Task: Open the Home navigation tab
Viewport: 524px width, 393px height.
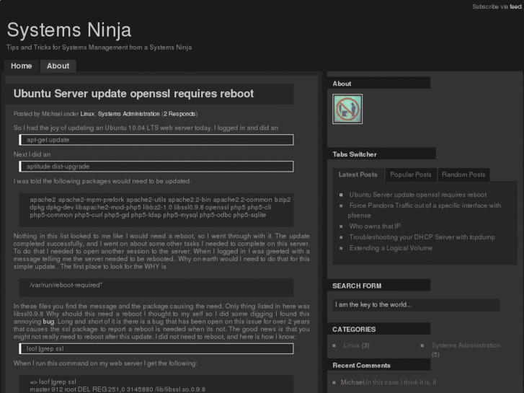Action: pyautogui.click(x=22, y=66)
